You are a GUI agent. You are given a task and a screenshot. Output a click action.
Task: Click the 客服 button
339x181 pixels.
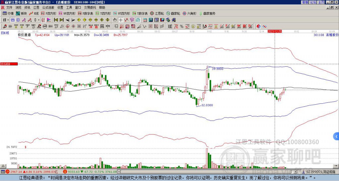coord(305,2)
